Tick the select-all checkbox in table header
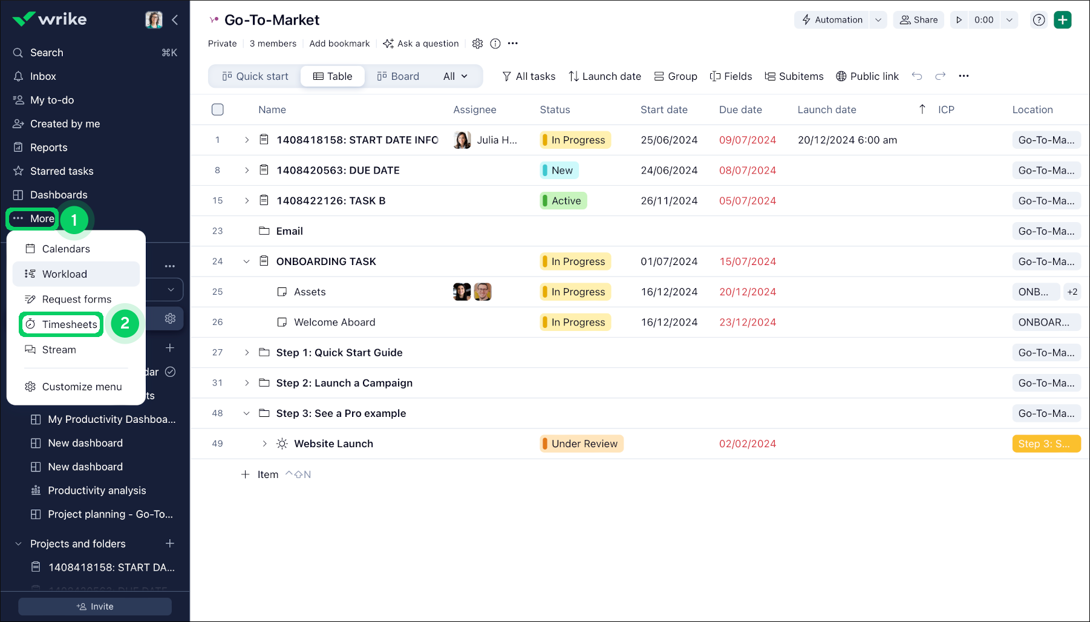The height and width of the screenshot is (622, 1090). point(218,110)
